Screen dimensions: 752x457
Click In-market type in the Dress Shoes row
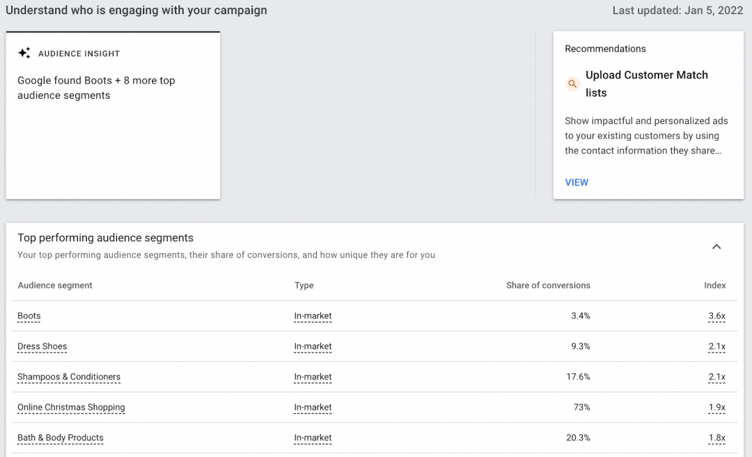click(313, 346)
